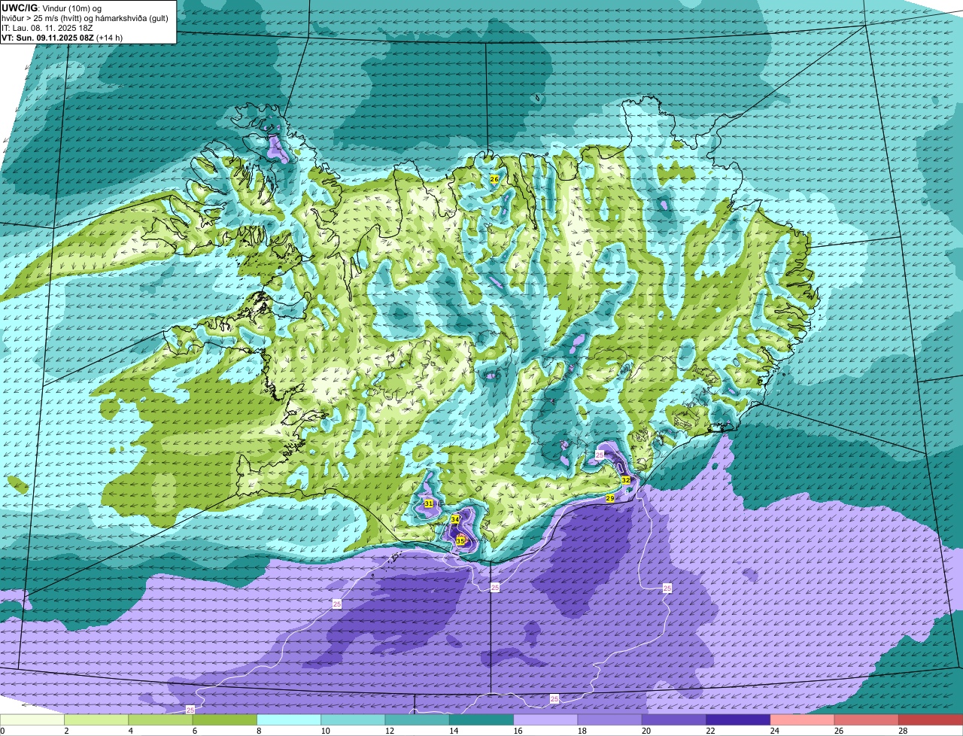Pick the 0–2 m/s pale yellow legend swatch

pyautogui.click(x=32, y=720)
